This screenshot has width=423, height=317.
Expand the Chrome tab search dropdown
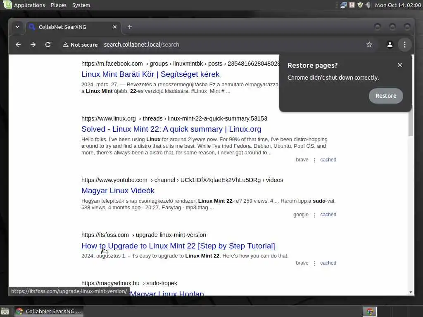(x=17, y=27)
